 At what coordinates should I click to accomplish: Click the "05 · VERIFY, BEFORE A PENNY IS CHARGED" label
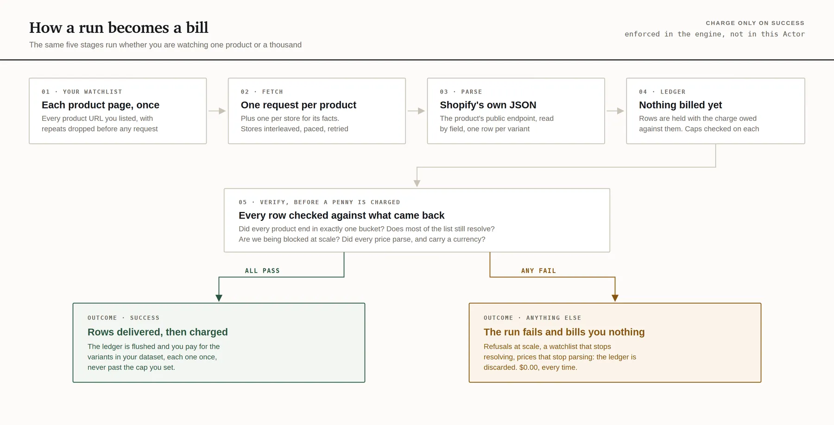click(x=319, y=202)
